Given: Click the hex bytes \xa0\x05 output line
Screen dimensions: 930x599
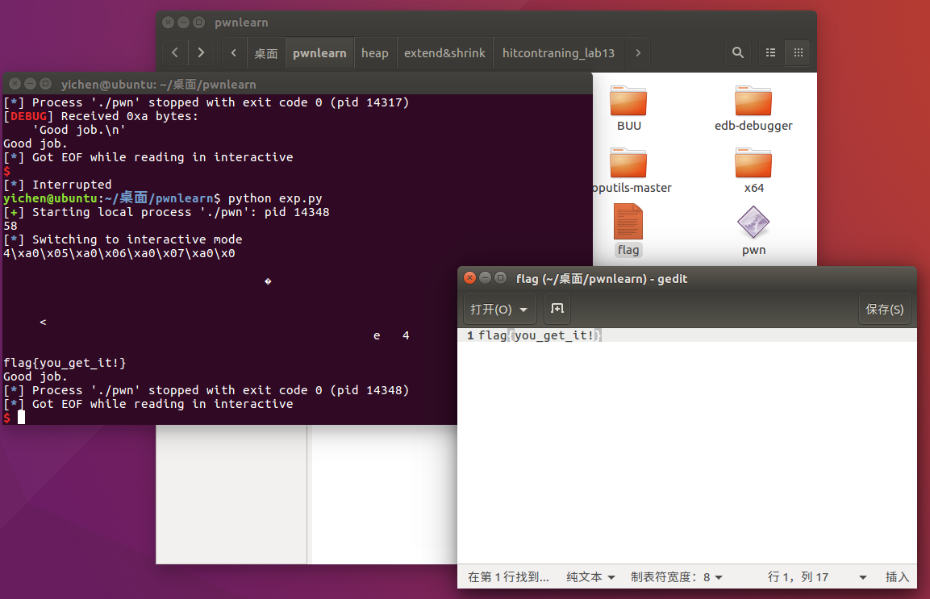Looking at the screenshot, I should (x=119, y=253).
